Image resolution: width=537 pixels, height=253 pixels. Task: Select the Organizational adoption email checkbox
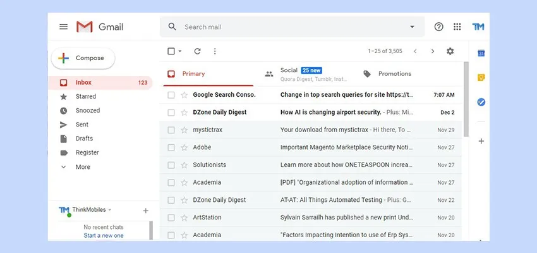point(171,182)
